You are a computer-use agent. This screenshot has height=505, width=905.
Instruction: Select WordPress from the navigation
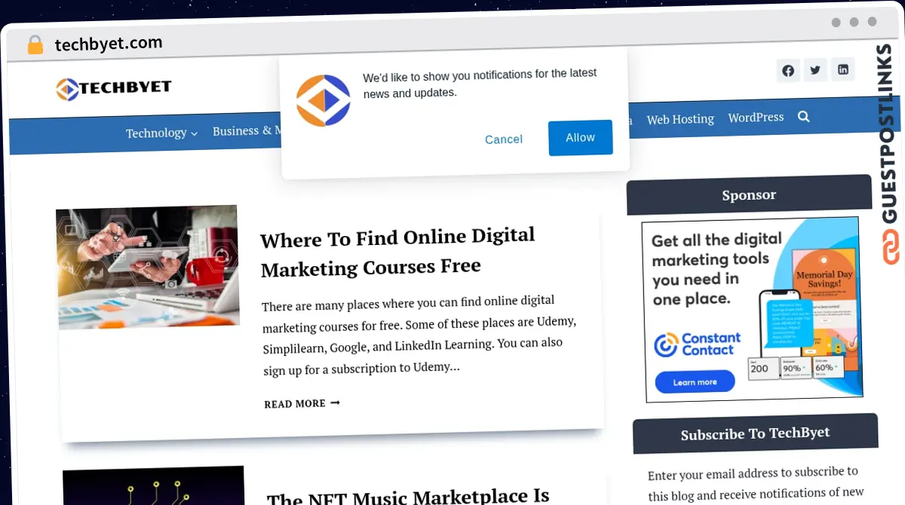click(x=755, y=117)
